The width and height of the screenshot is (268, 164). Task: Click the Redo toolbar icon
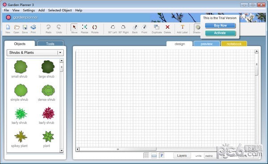(49, 29)
